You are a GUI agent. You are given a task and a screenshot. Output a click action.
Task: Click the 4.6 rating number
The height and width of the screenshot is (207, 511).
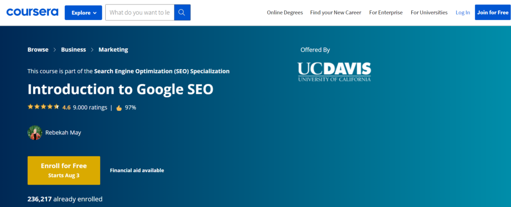(66, 107)
